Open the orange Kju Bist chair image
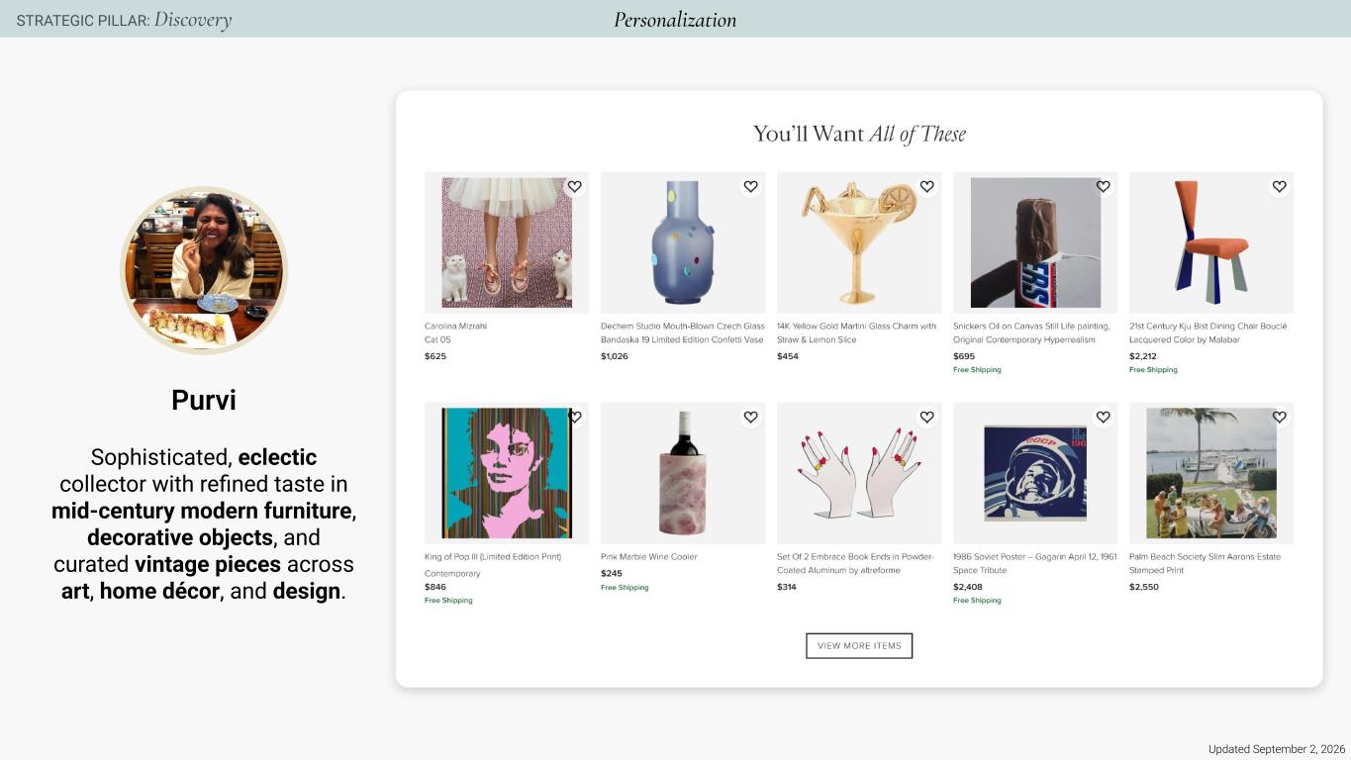This screenshot has width=1351, height=760. pyautogui.click(x=1211, y=242)
